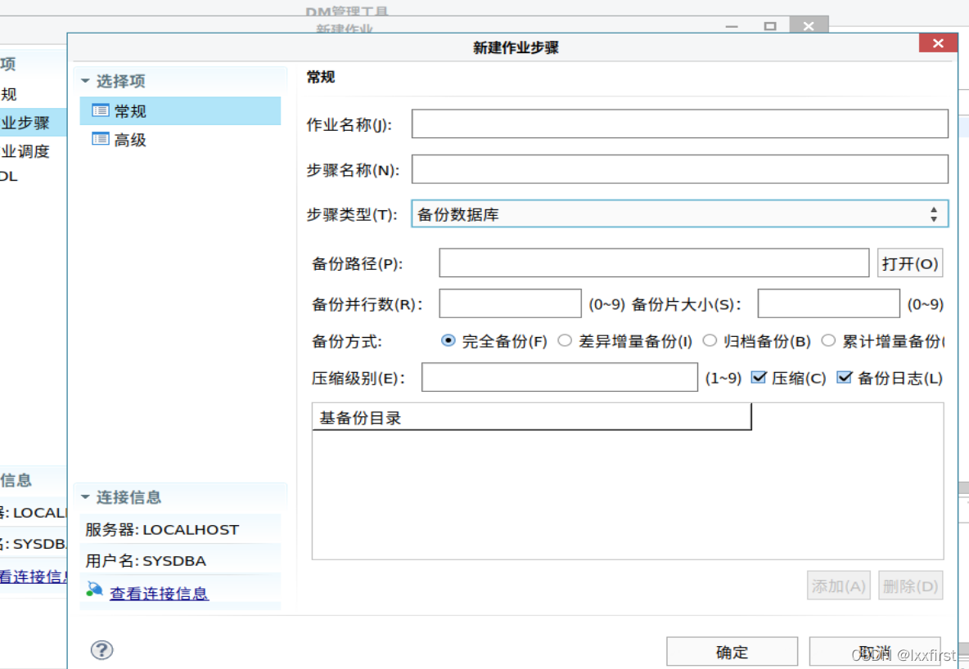Select 完全备份(F) radio button
The width and height of the screenshot is (969, 669).
point(448,341)
